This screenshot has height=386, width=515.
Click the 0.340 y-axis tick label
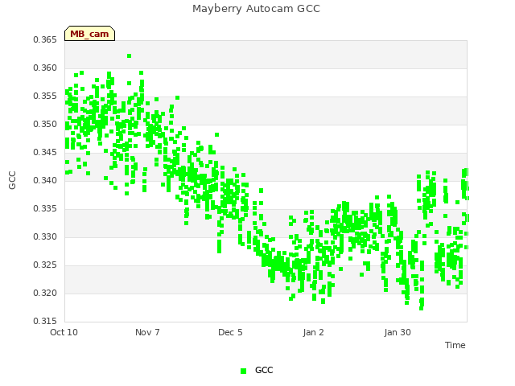click(x=45, y=180)
